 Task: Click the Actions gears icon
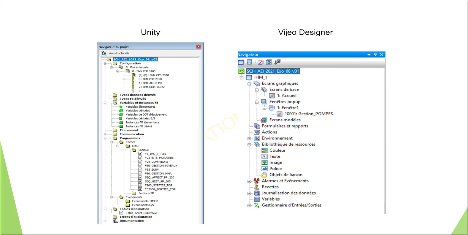click(x=257, y=132)
